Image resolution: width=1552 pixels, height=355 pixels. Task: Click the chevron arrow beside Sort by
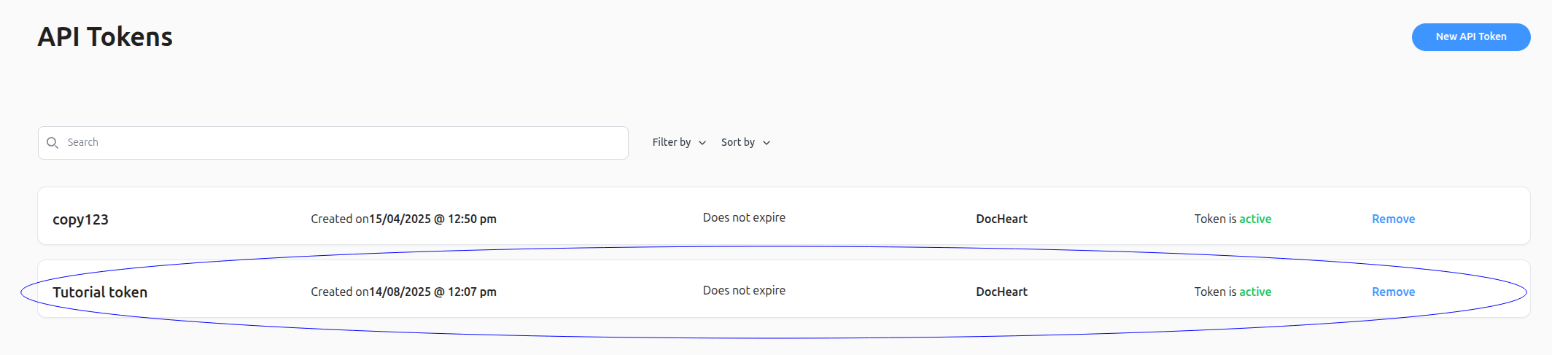767,144
